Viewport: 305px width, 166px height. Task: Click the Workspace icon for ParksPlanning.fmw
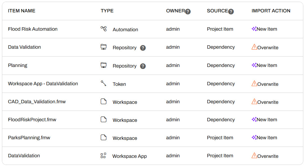(104, 138)
